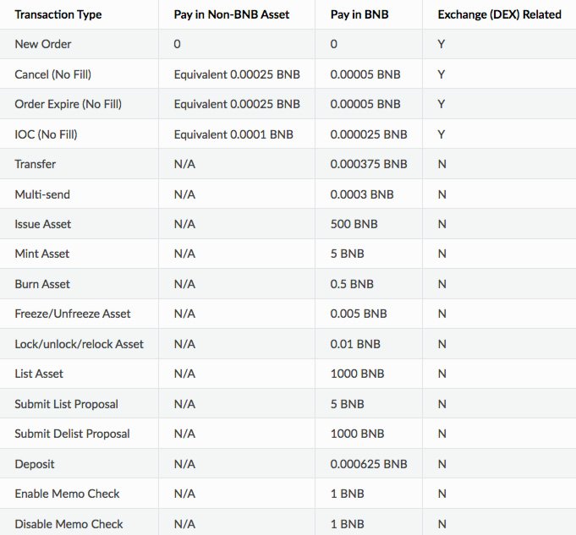Click N/A in the Issue Asset row
Image resolution: width=576 pixels, height=535 pixels.
(x=184, y=224)
